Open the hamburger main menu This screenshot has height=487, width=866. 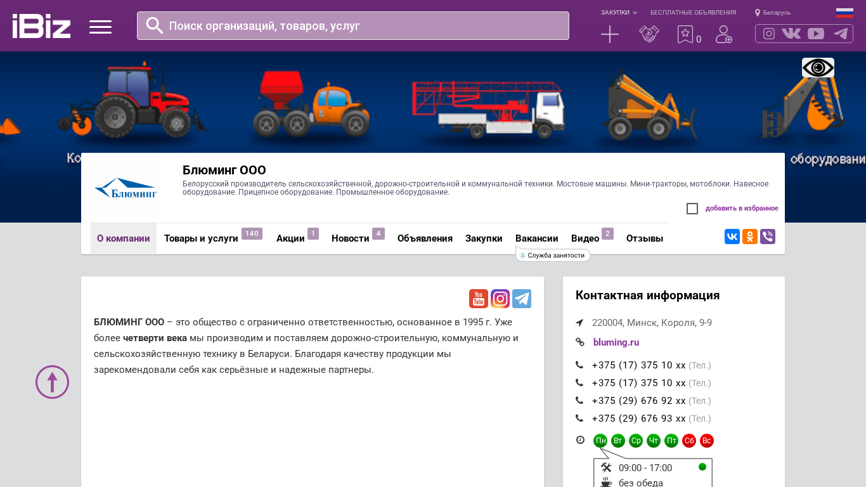click(x=100, y=27)
